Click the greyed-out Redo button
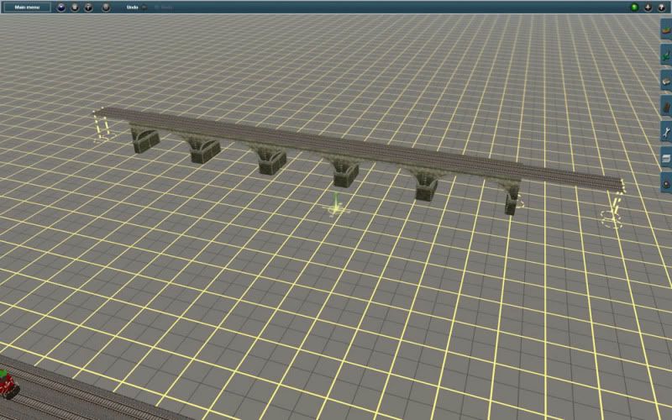This screenshot has height=420, width=672. point(163,8)
